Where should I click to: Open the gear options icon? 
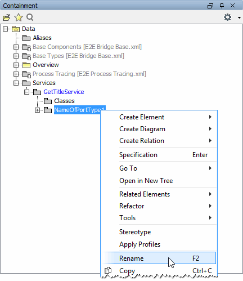(x=227, y=17)
